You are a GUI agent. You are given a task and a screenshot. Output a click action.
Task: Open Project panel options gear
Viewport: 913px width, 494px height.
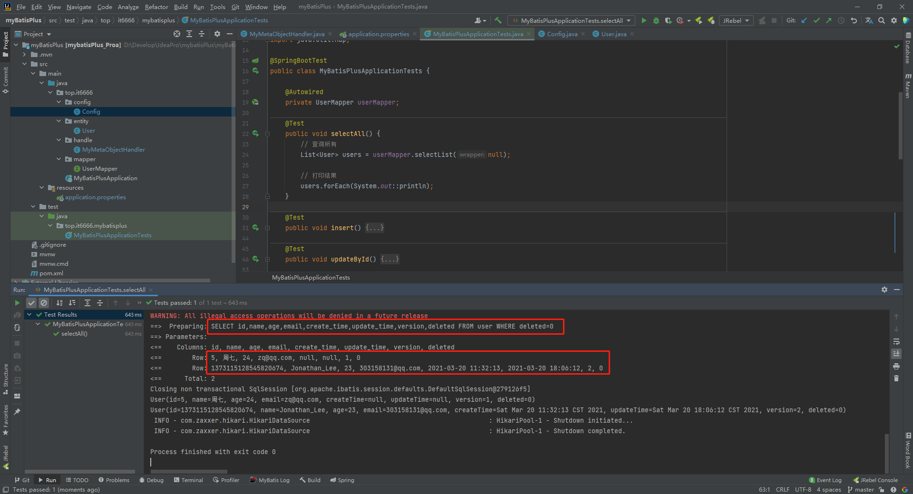(217, 34)
